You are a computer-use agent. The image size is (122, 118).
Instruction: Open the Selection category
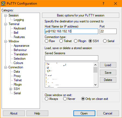pos(20,59)
